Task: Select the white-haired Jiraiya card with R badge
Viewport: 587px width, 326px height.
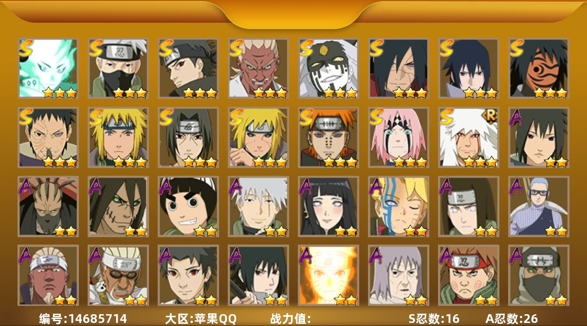Action: pyautogui.click(x=469, y=137)
